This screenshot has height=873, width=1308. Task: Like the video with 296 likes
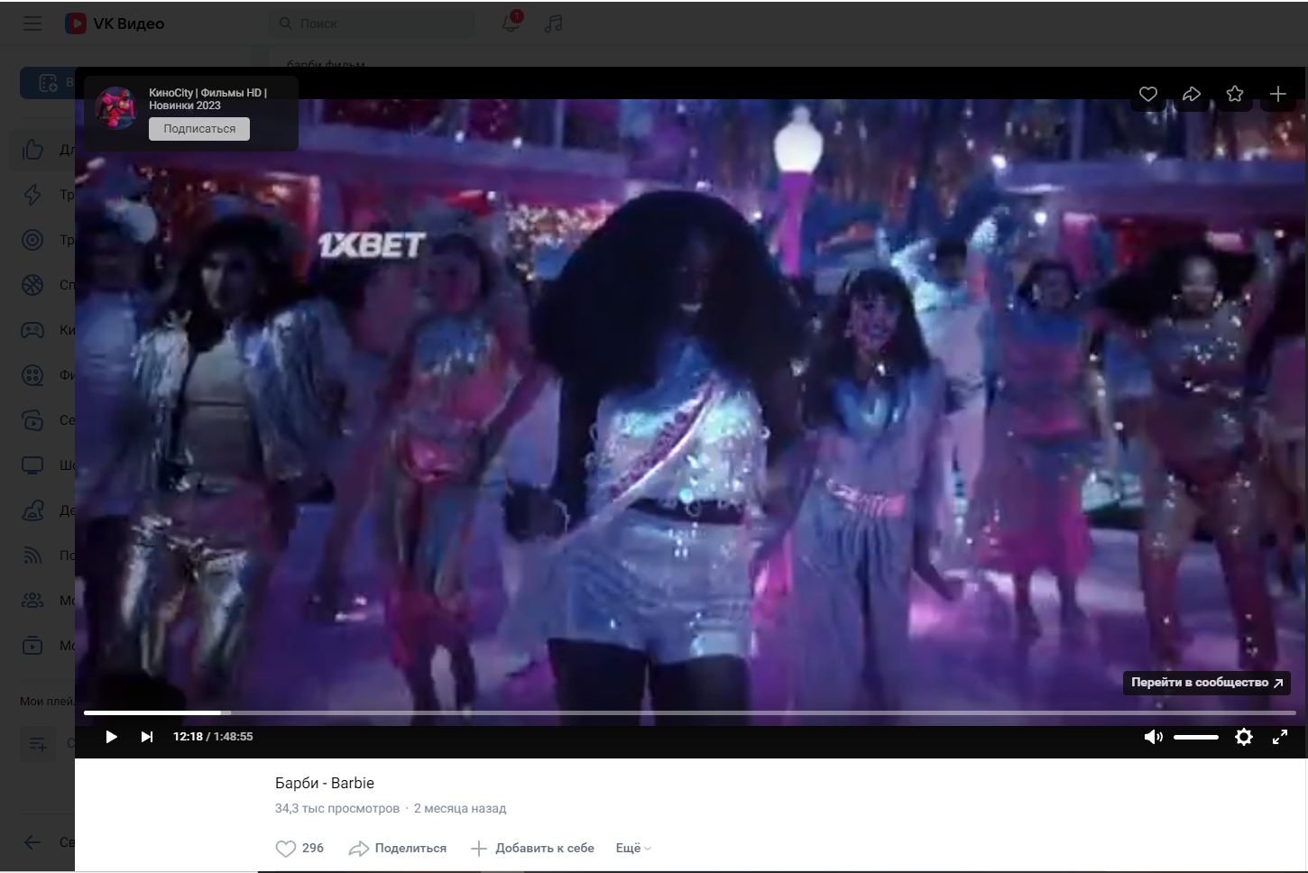tap(299, 848)
